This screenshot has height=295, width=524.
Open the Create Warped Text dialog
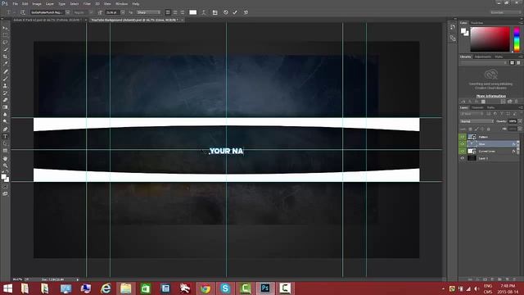point(204,12)
